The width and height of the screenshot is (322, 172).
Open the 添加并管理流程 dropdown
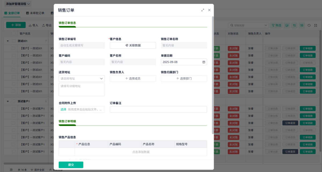click(18, 4)
